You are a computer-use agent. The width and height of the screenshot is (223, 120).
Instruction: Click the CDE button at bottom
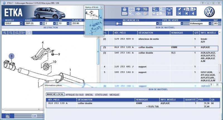click(x=34, y=116)
